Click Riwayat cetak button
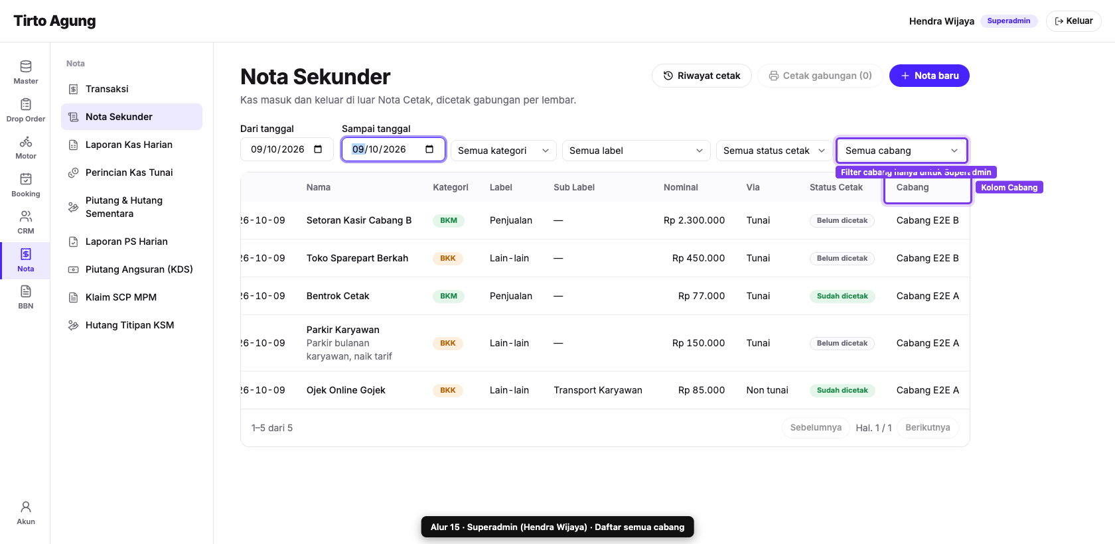 [702, 76]
